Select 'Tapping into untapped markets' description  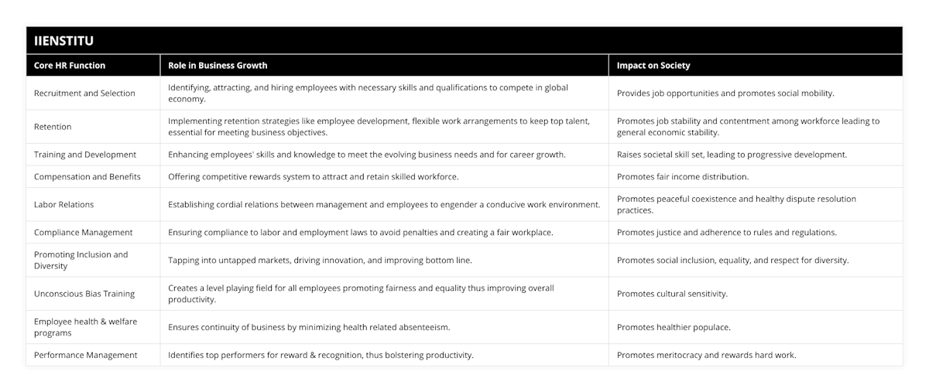pos(320,260)
